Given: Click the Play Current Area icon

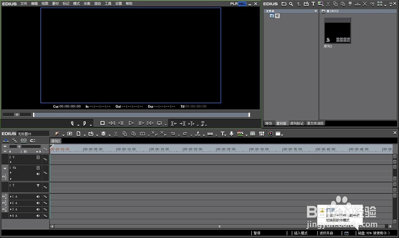Looking at the screenshot, I should pos(192,124).
